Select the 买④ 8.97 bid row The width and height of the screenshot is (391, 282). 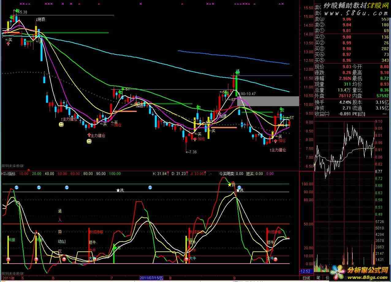pos(352,54)
